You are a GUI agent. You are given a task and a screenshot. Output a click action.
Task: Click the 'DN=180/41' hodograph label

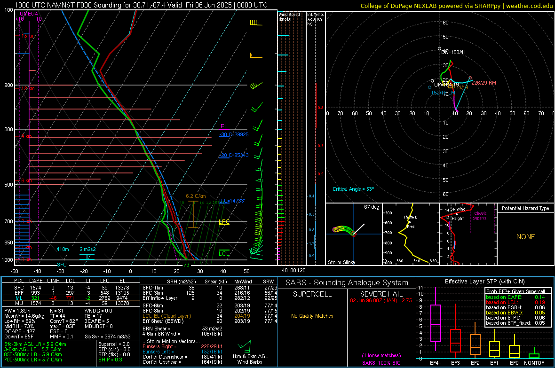(x=453, y=52)
